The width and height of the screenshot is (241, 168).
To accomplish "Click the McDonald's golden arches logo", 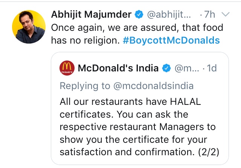I will click(67, 68).
